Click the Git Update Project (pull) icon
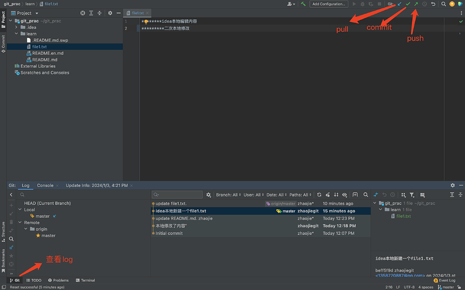Screen dimensions: 465x290 [x=399, y=4]
